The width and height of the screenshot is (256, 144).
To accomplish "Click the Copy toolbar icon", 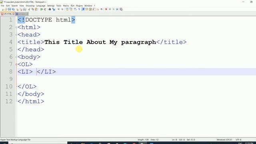I will [x=33, y=9].
